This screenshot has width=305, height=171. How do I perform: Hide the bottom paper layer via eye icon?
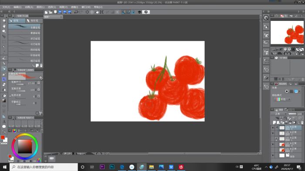pos(273,155)
